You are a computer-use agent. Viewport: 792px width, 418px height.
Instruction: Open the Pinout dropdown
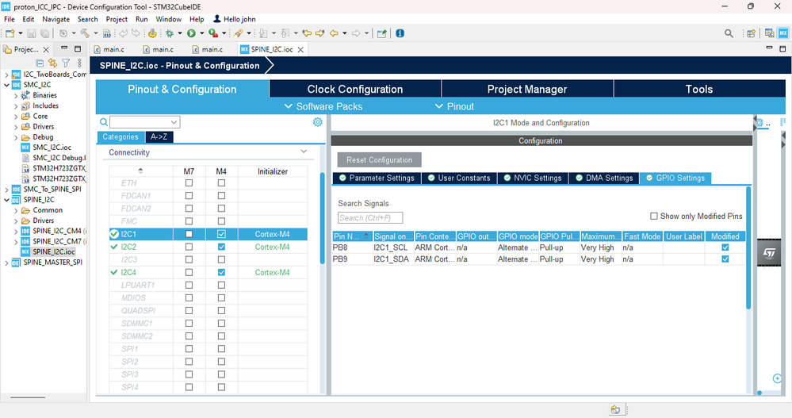point(454,106)
